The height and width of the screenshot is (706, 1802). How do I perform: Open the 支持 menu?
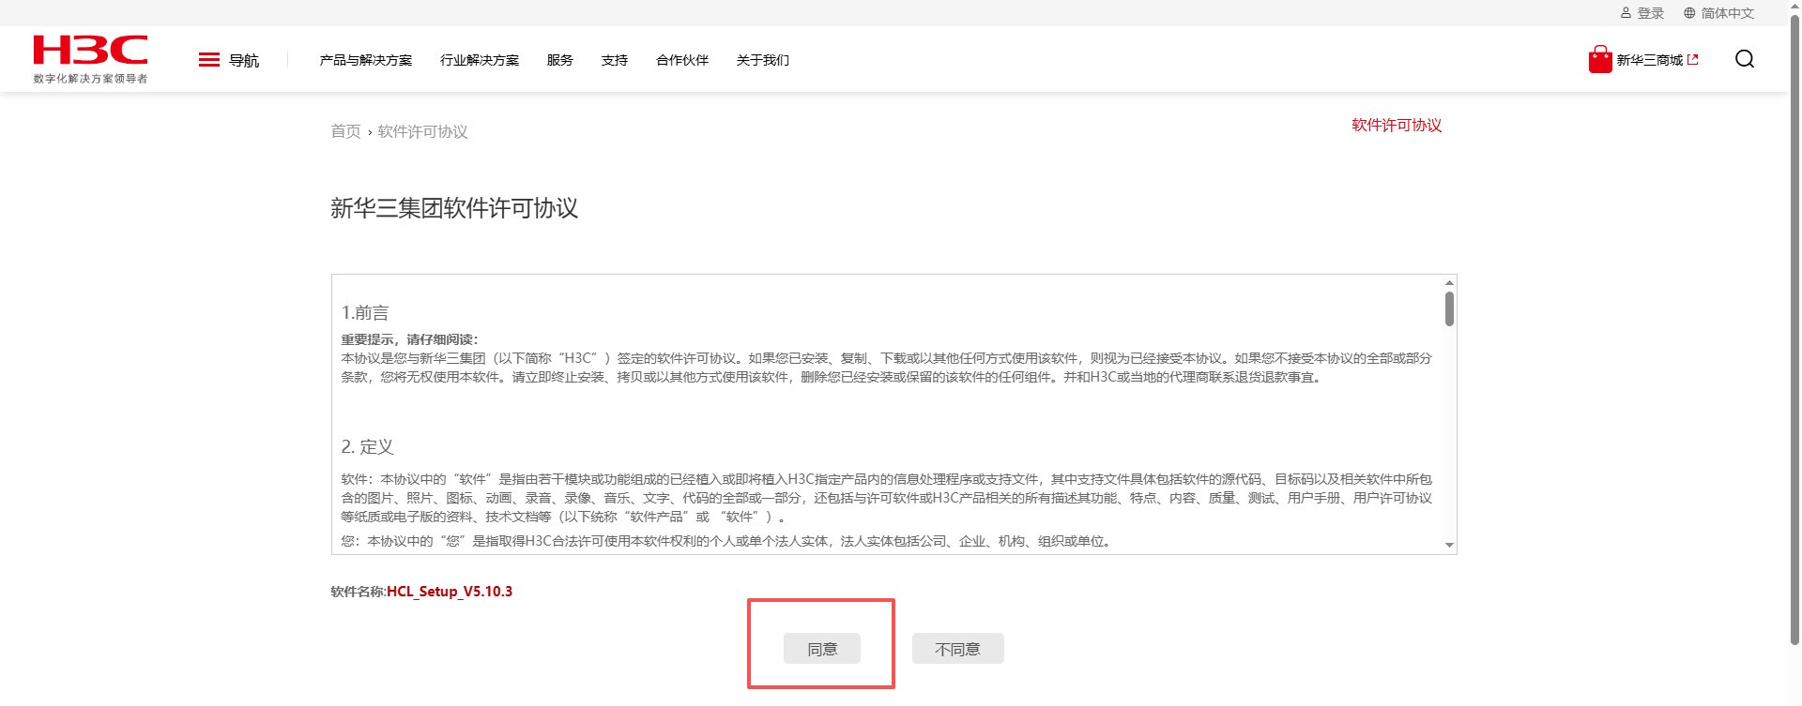(x=614, y=60)
